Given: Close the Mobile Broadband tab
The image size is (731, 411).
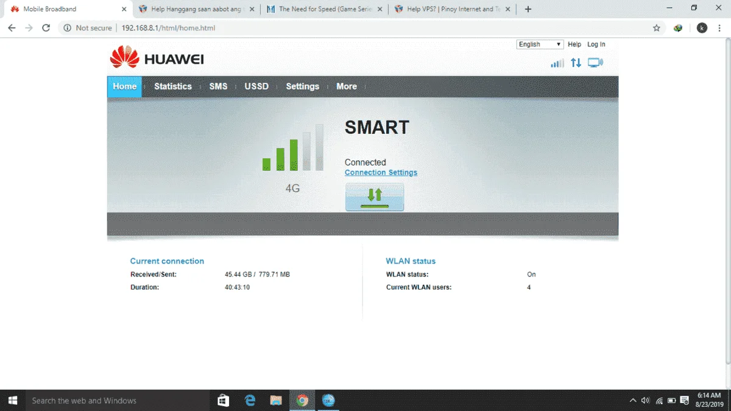Looking at the screenshot, I should point(124,9).
